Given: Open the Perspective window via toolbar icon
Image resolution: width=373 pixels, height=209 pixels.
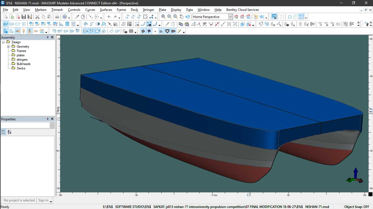Looking at the screenshot, I should (x=6, y=24).
